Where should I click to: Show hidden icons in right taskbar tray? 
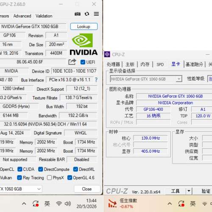(170, 204)
